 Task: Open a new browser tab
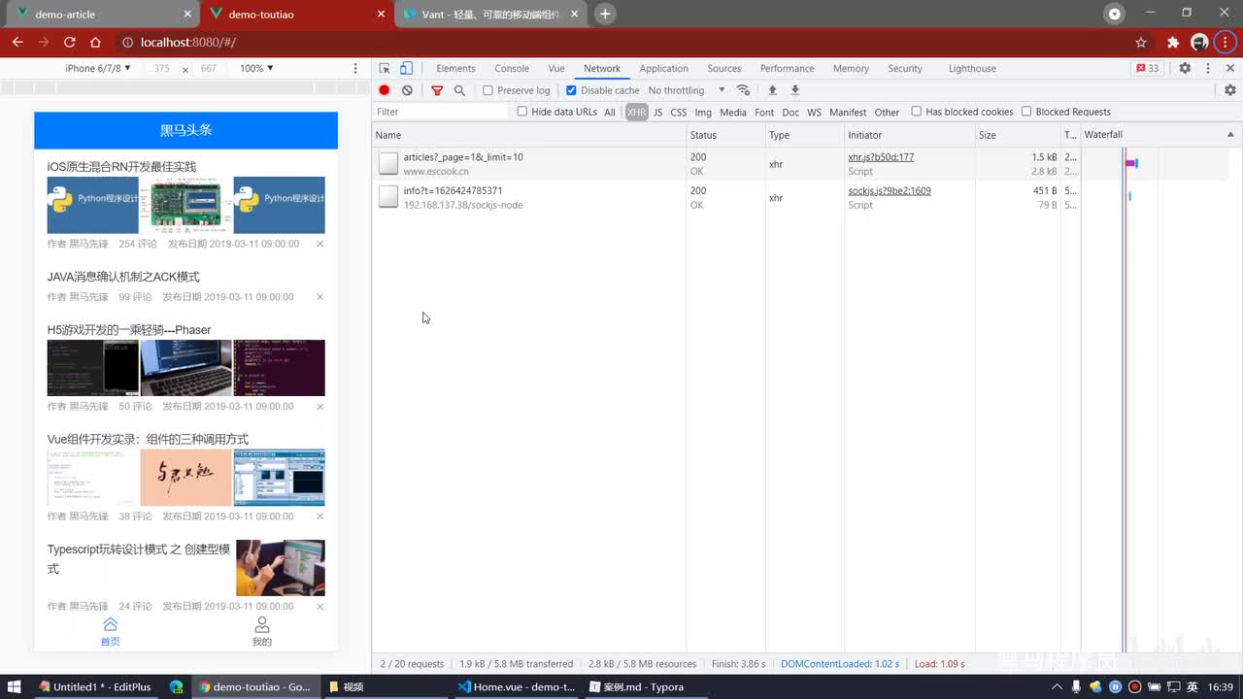pos(605,14)
